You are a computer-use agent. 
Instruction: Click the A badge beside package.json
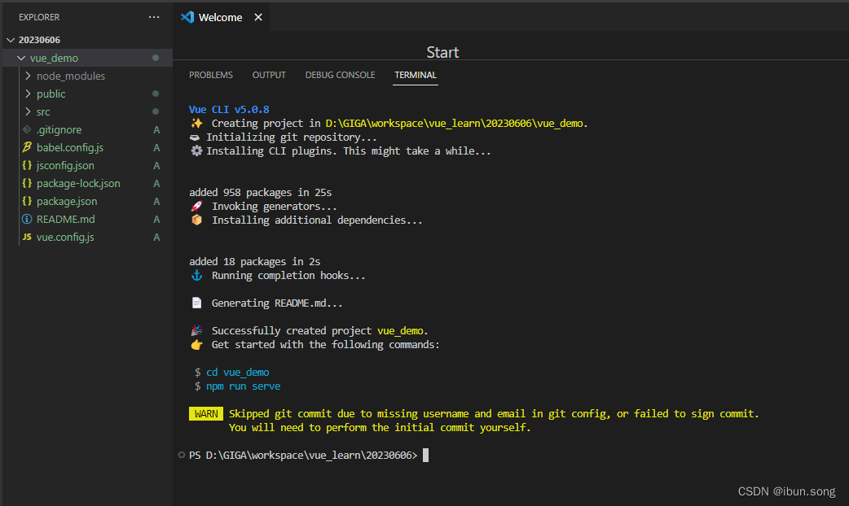(156, 201)
